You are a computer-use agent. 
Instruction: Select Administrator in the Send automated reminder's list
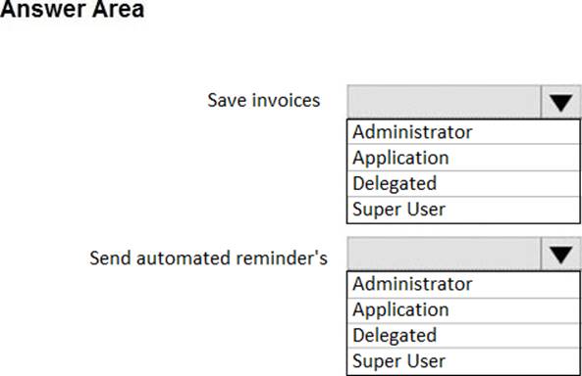(463, 284)
